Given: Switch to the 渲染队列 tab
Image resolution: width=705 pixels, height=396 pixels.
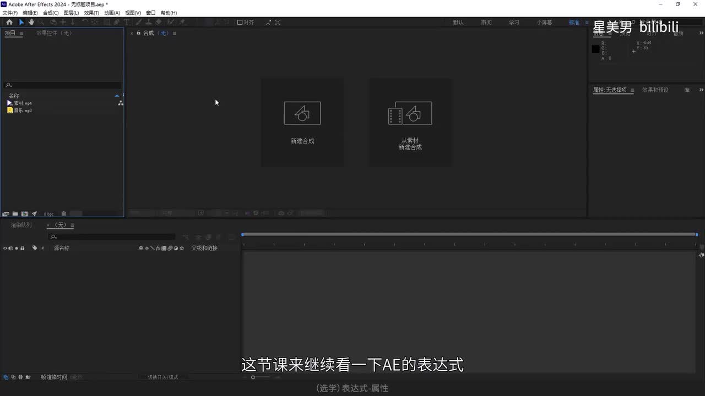Looking at the screenshot, I should click(x=21, y=225).
